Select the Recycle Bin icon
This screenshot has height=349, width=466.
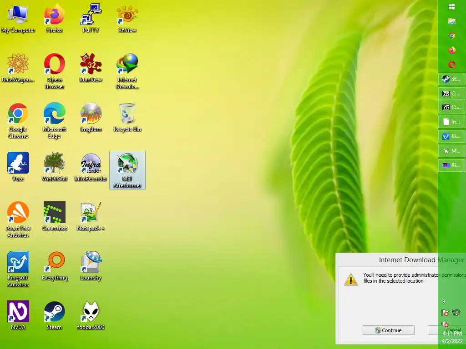click(x=127, y=118)
